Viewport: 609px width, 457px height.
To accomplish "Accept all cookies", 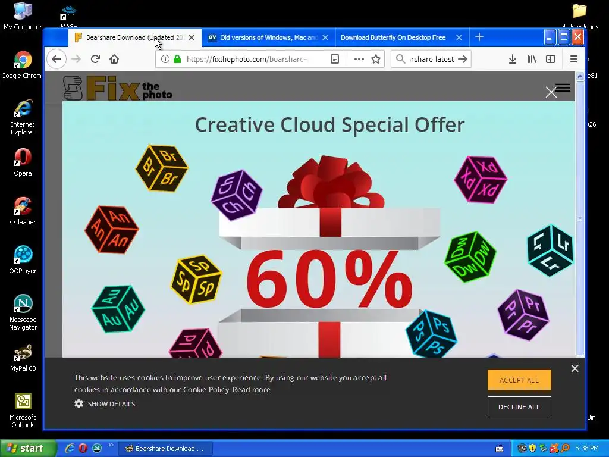I will coord(519,380).
